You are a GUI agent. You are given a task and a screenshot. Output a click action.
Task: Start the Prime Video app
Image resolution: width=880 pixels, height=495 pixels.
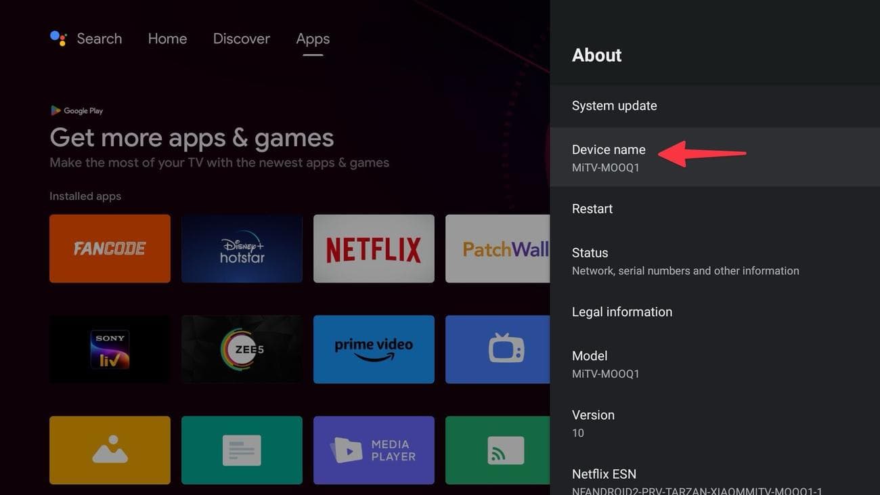click(x=373, y=349)
